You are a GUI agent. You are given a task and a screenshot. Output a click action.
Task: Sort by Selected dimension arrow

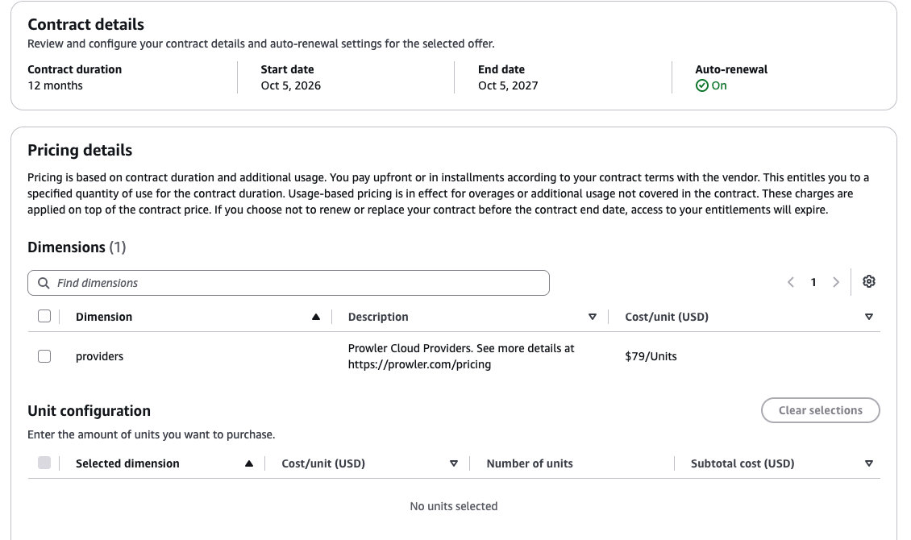click(x=248, y=463)
